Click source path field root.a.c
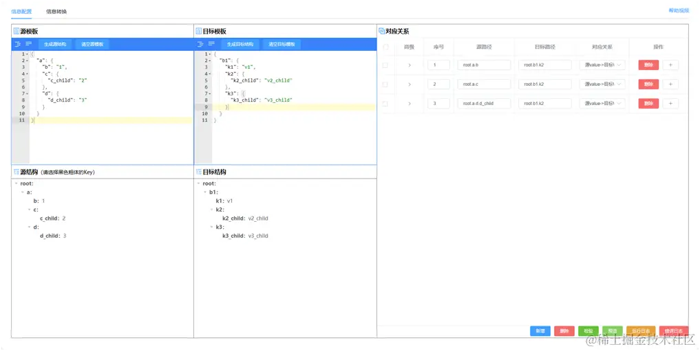 click(484, 84)
